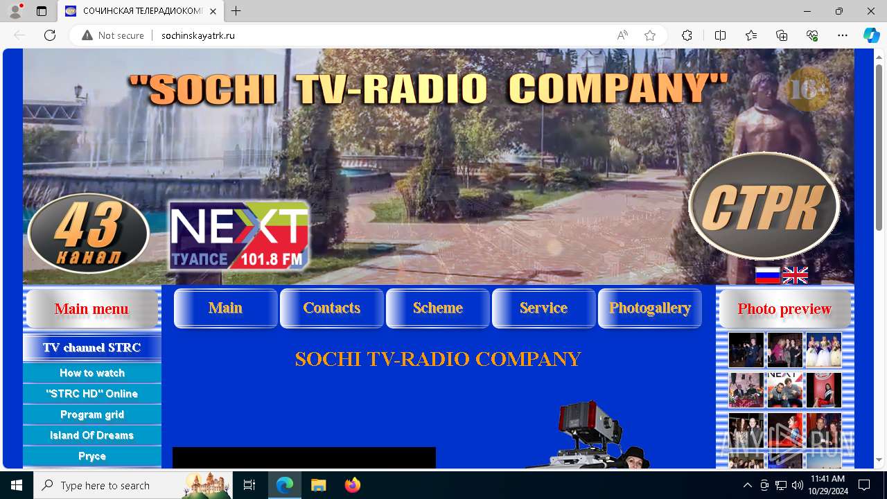Click the black video player area
887x499 pixels.
click(304, 457)
